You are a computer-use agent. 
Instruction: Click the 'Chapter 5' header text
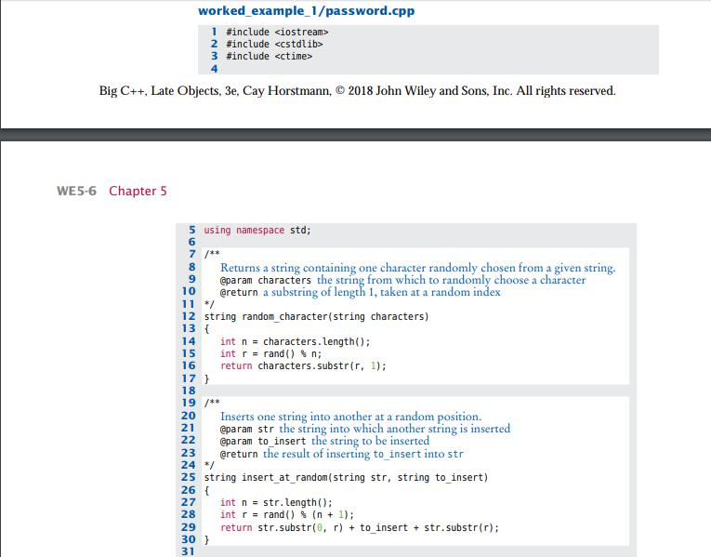138,191
